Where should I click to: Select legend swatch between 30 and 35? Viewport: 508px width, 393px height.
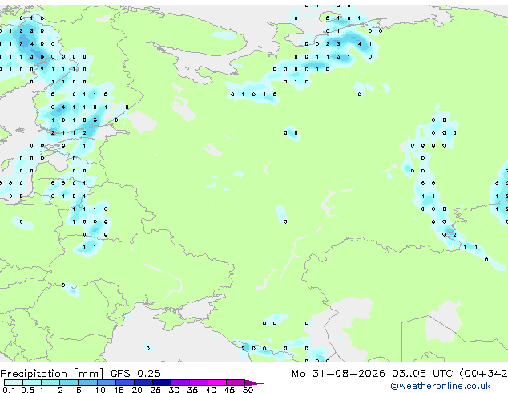(180, 383)
